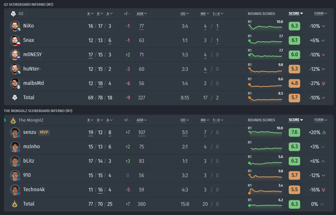Click Techno4k's double-down form arrow
Image resolution: width=336 pixels, height=215 pixels.
pyautogui.click(x=323, y=190)
